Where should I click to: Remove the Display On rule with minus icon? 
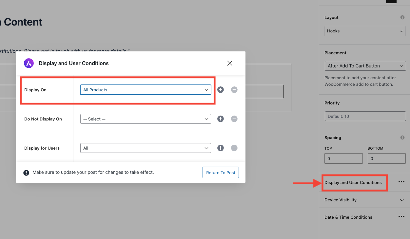pyautogui.click(x=234, y=90)
